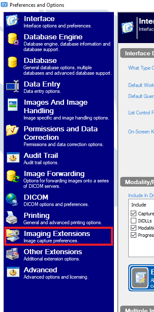Click the Audit Trail gear icon
This screenshot has height=312, width=154.
point(13,157)
